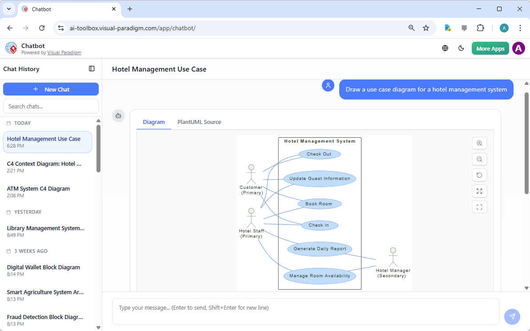Reset the diagram zoom level

(479, 175)
